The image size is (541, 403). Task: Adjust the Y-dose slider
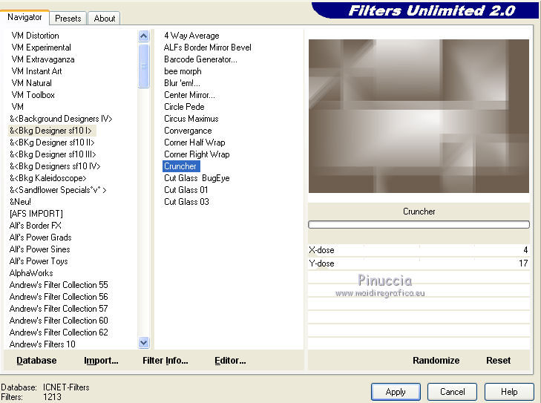419,263
